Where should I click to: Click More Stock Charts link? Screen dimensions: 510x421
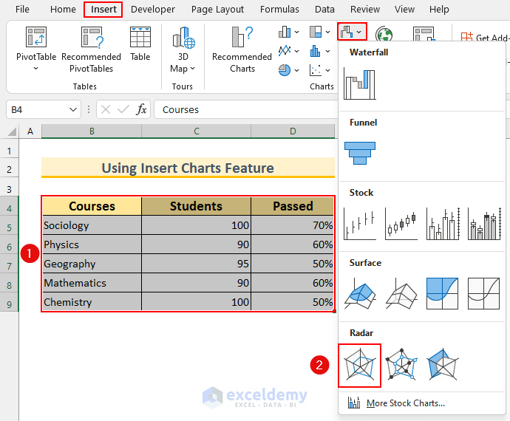[x=405, y=403]
